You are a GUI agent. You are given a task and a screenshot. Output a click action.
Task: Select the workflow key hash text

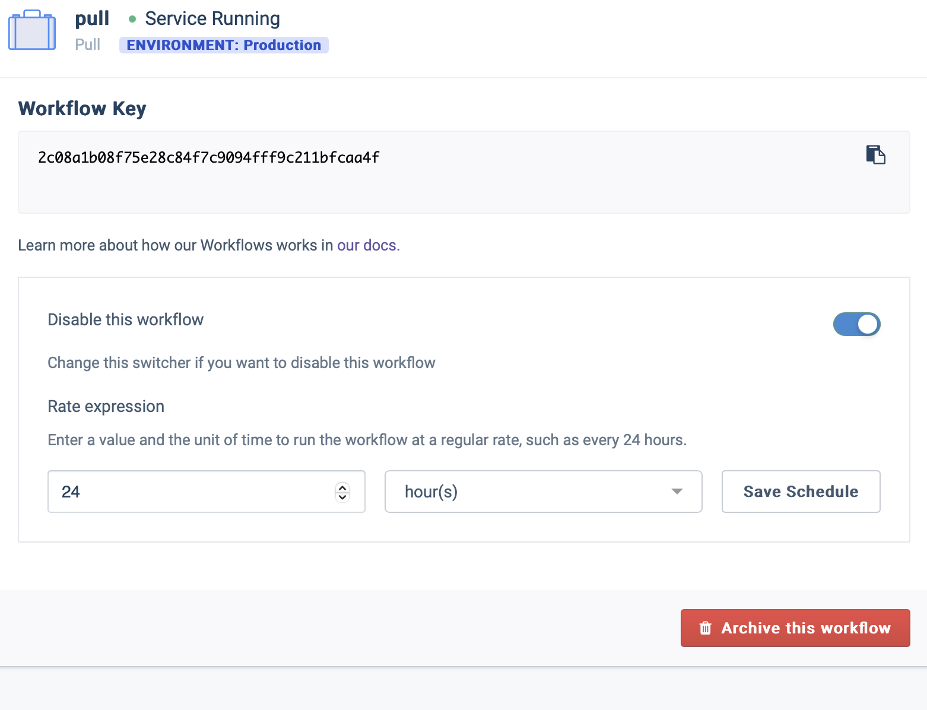tap(208, 157)
